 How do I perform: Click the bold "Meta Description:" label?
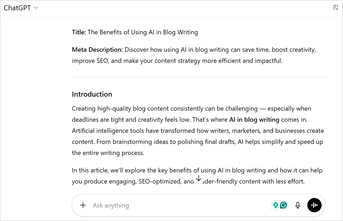pos(97,50)
